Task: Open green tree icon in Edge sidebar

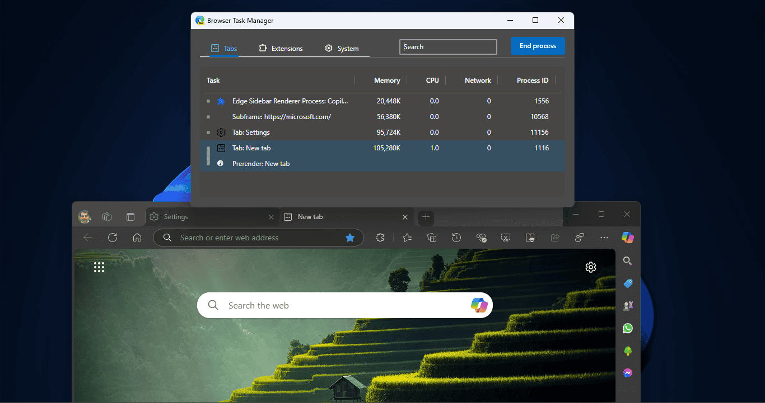Action: point(628,350)
